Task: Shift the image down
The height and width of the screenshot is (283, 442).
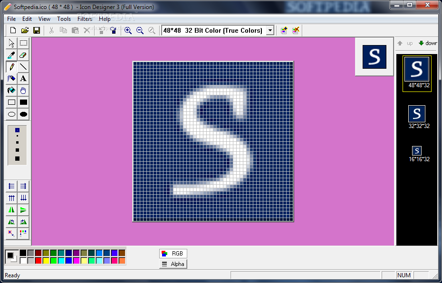Action: pos(23,198)
